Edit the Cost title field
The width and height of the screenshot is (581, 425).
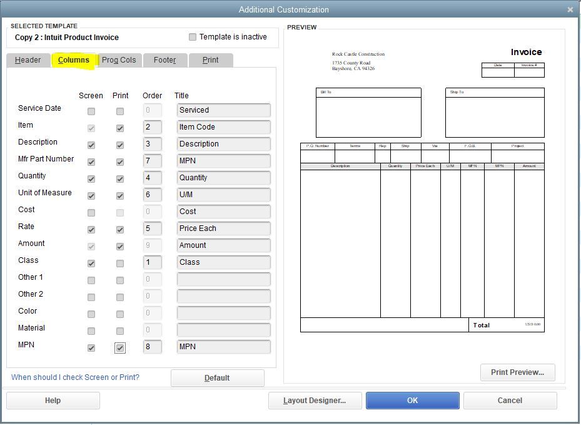click(x=224, y=212)
